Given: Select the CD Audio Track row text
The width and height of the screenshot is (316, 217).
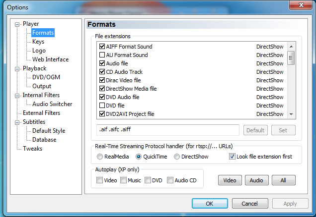Looking at the screenshot, I should point(124,72).
